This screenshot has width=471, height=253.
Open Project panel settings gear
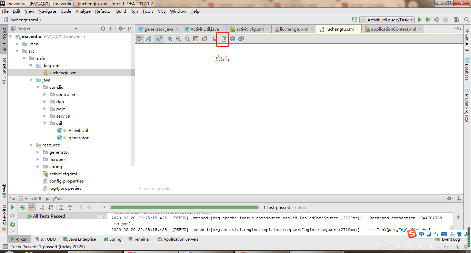click(x=121, y=29)
